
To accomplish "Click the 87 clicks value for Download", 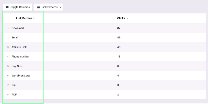I will tap(119, 28).
